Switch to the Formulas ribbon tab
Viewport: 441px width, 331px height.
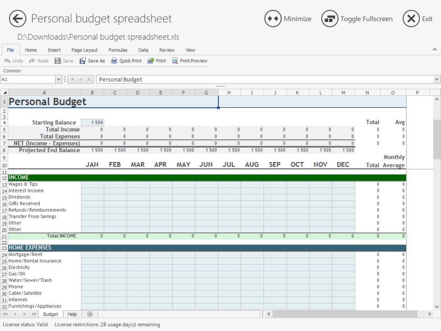[x=118, y=50]
